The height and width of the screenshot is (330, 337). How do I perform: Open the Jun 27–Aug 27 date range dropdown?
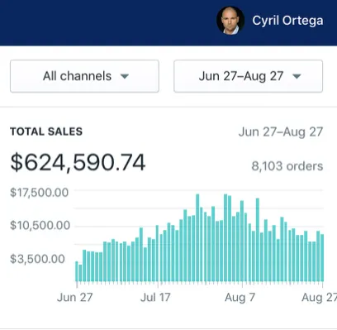tap(248, 76)
